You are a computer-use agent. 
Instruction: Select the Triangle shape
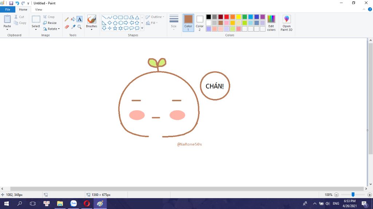click(137, 17)
